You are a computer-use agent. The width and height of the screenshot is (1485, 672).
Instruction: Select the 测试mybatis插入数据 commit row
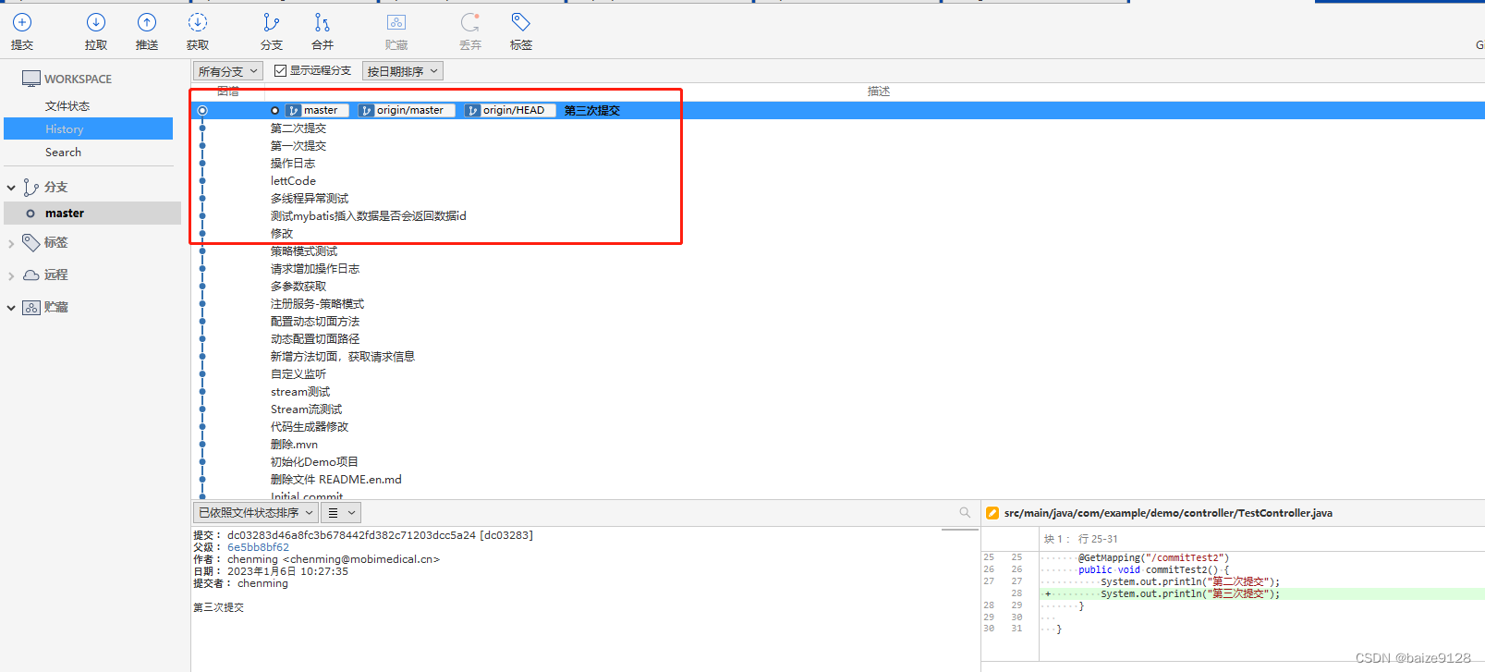[x=838, y=216]
